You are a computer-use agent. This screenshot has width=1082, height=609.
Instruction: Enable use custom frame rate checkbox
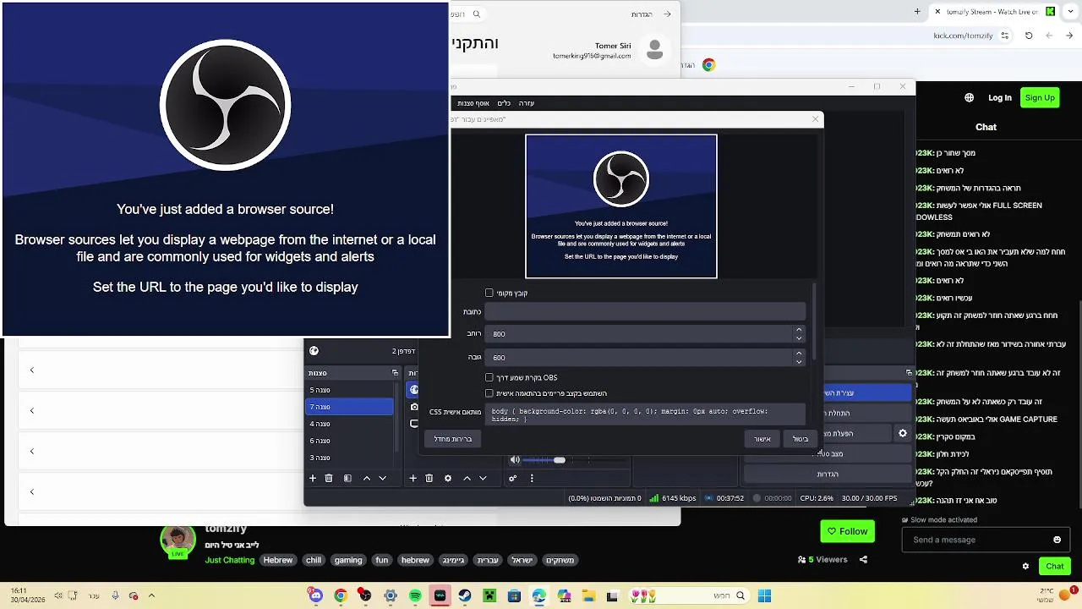489,393
